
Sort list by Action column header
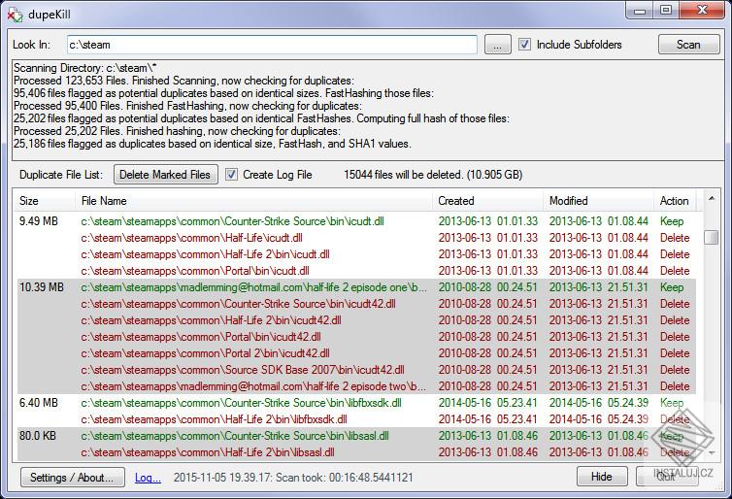[675, 201]
